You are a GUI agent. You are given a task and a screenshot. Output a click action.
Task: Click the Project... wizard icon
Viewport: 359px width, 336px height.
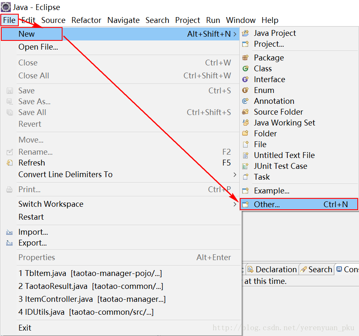tap(246, 44)
